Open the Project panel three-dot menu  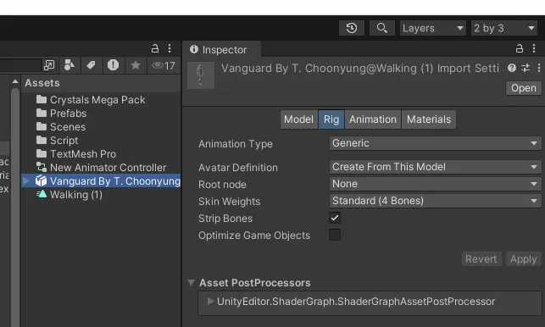(170, 48)
